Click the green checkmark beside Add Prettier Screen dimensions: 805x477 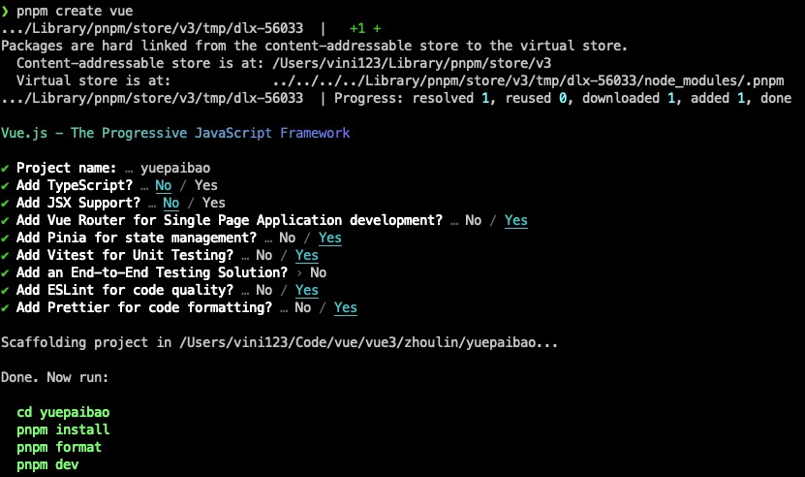point(5,308)
